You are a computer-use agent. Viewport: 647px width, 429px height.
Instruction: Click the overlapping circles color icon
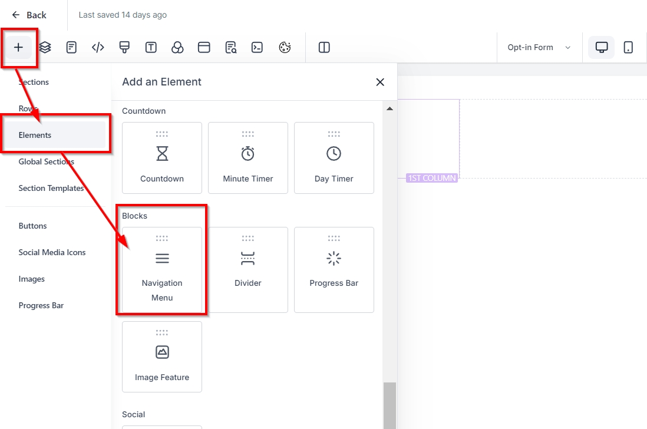[177, 48]
